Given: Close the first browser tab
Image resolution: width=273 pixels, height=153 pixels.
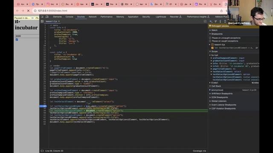Looking at the screenshot, I should tap(27, 4).
